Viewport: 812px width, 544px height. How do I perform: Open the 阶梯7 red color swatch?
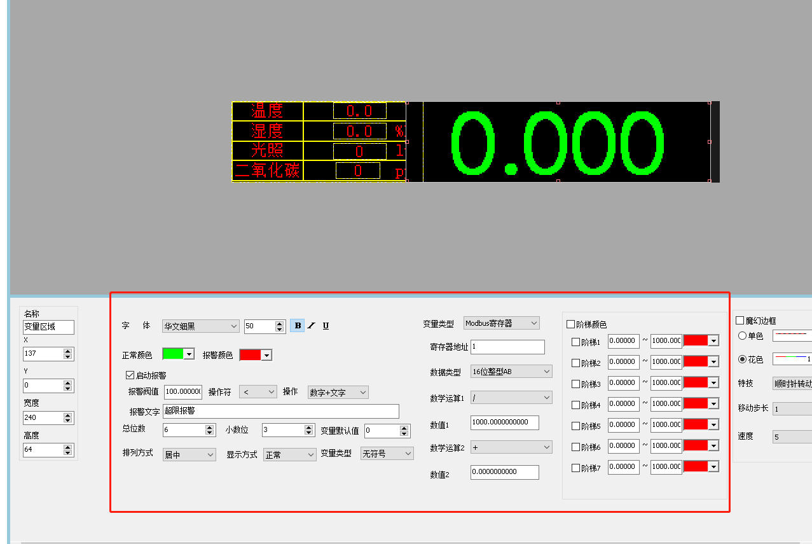(701, 466)
